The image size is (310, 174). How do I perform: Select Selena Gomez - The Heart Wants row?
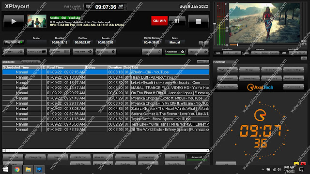106,108
